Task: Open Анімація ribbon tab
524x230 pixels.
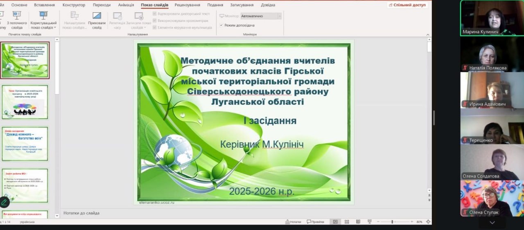Action: pos(126,5)
